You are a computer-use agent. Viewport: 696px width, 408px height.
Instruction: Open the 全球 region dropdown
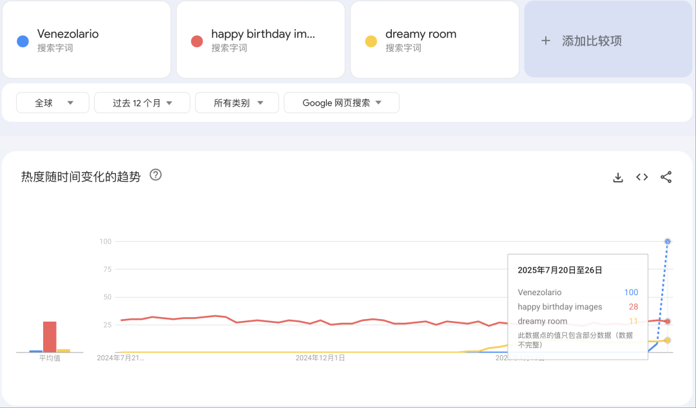pyautogui.click(x=52, y=102)
